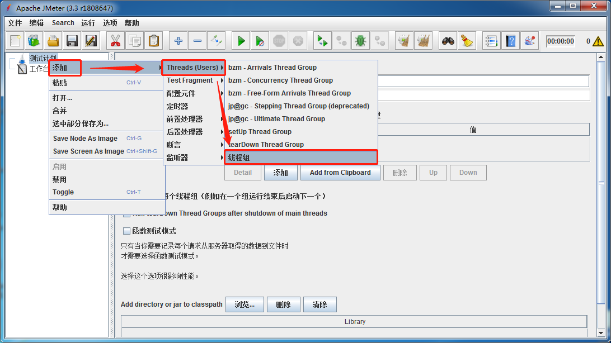Click the Paste clipboard icon
Viewport: 611px width, 343px height.
(154, 41)
